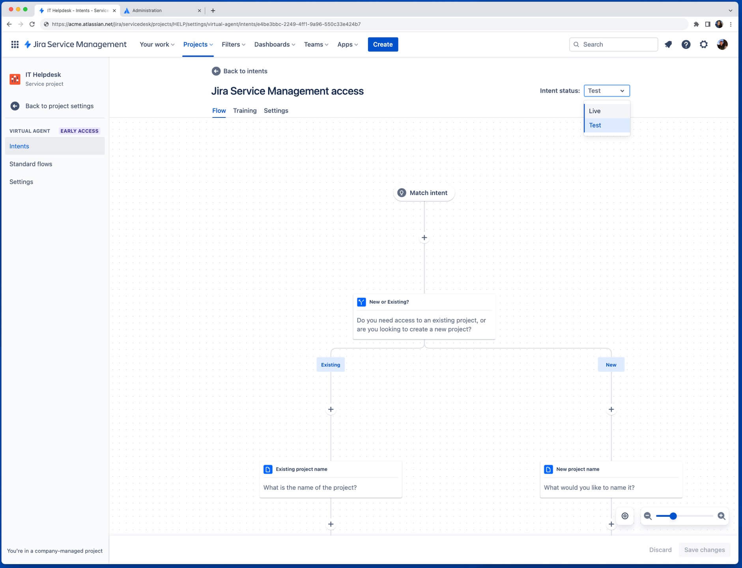Switch to the Training tab
742x568 pixels.
point(245,110)
